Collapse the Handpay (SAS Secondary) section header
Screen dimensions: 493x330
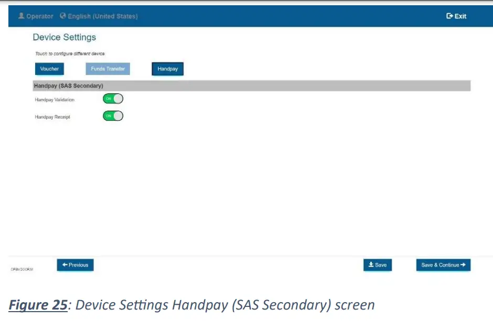(252, 86)
